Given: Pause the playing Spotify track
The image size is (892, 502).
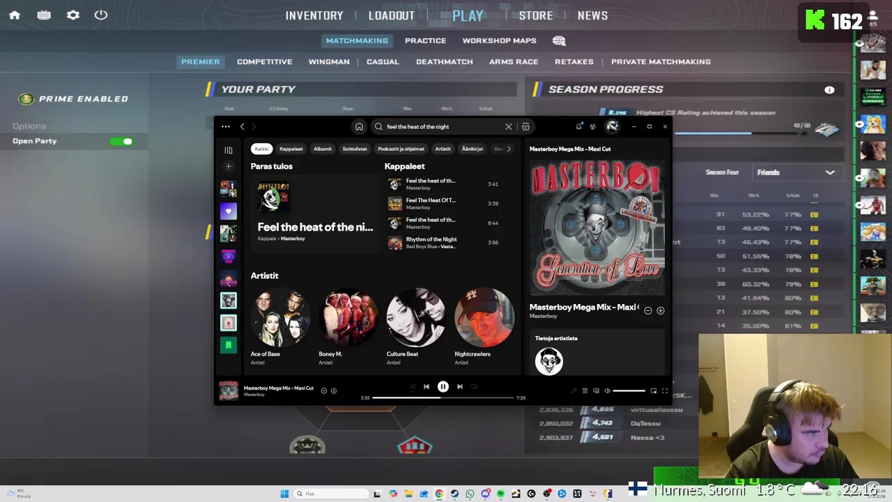Looking at the screenshot, I should [443, 387].
